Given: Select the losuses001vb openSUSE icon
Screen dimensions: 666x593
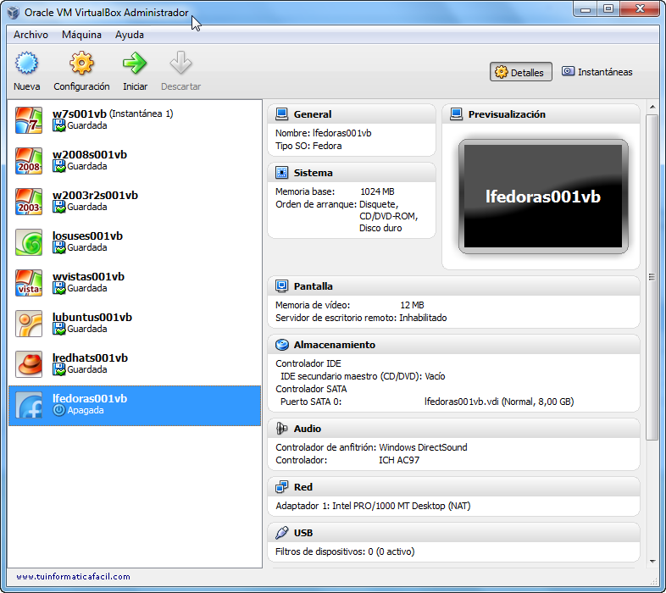Looking at the screenshot, I should [29, 242].
